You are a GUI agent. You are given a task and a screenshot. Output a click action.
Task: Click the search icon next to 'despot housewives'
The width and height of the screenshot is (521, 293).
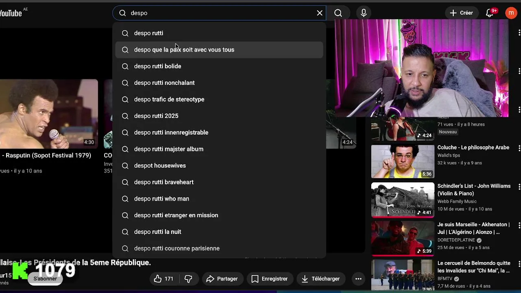tap(125, 166)
